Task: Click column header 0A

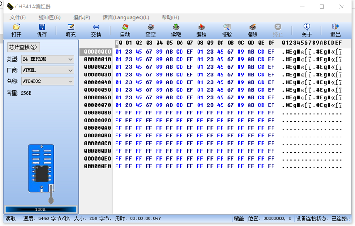Action: click(220, 43)
